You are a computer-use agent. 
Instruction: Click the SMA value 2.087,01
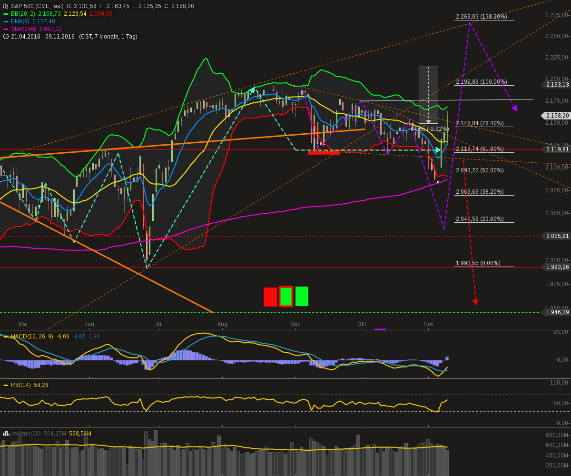click(50, 29)
